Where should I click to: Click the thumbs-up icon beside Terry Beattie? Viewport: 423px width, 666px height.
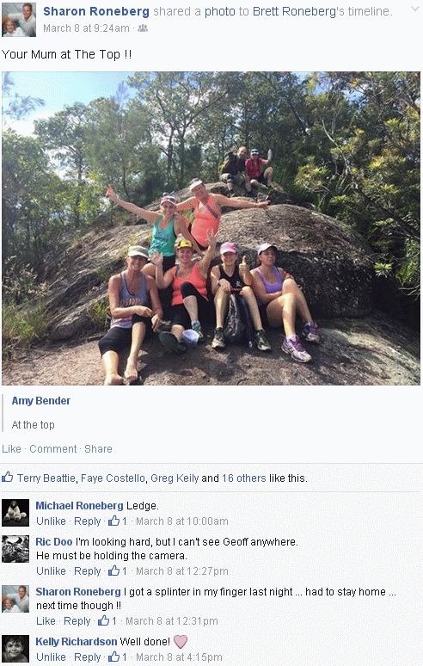pos(8,477)
